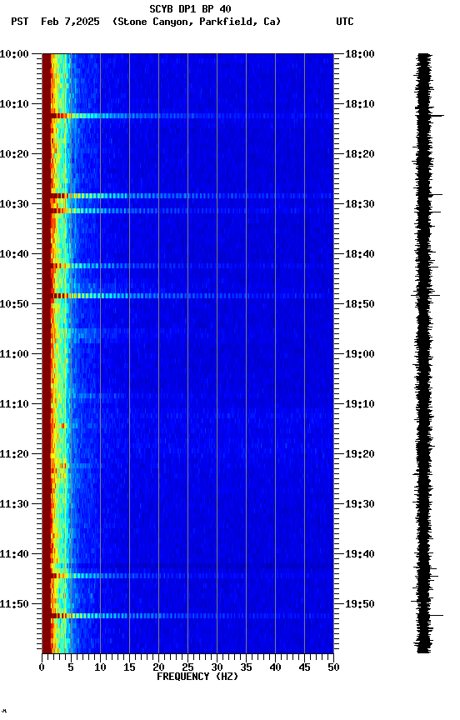Click the 35 Hz frequency tick label
Viewport: 460px width, 720px height.
coord(246,667)
